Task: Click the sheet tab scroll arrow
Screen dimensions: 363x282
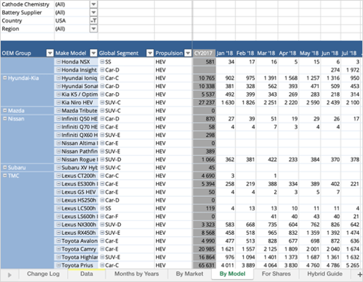Action: [x=10, y=274]
